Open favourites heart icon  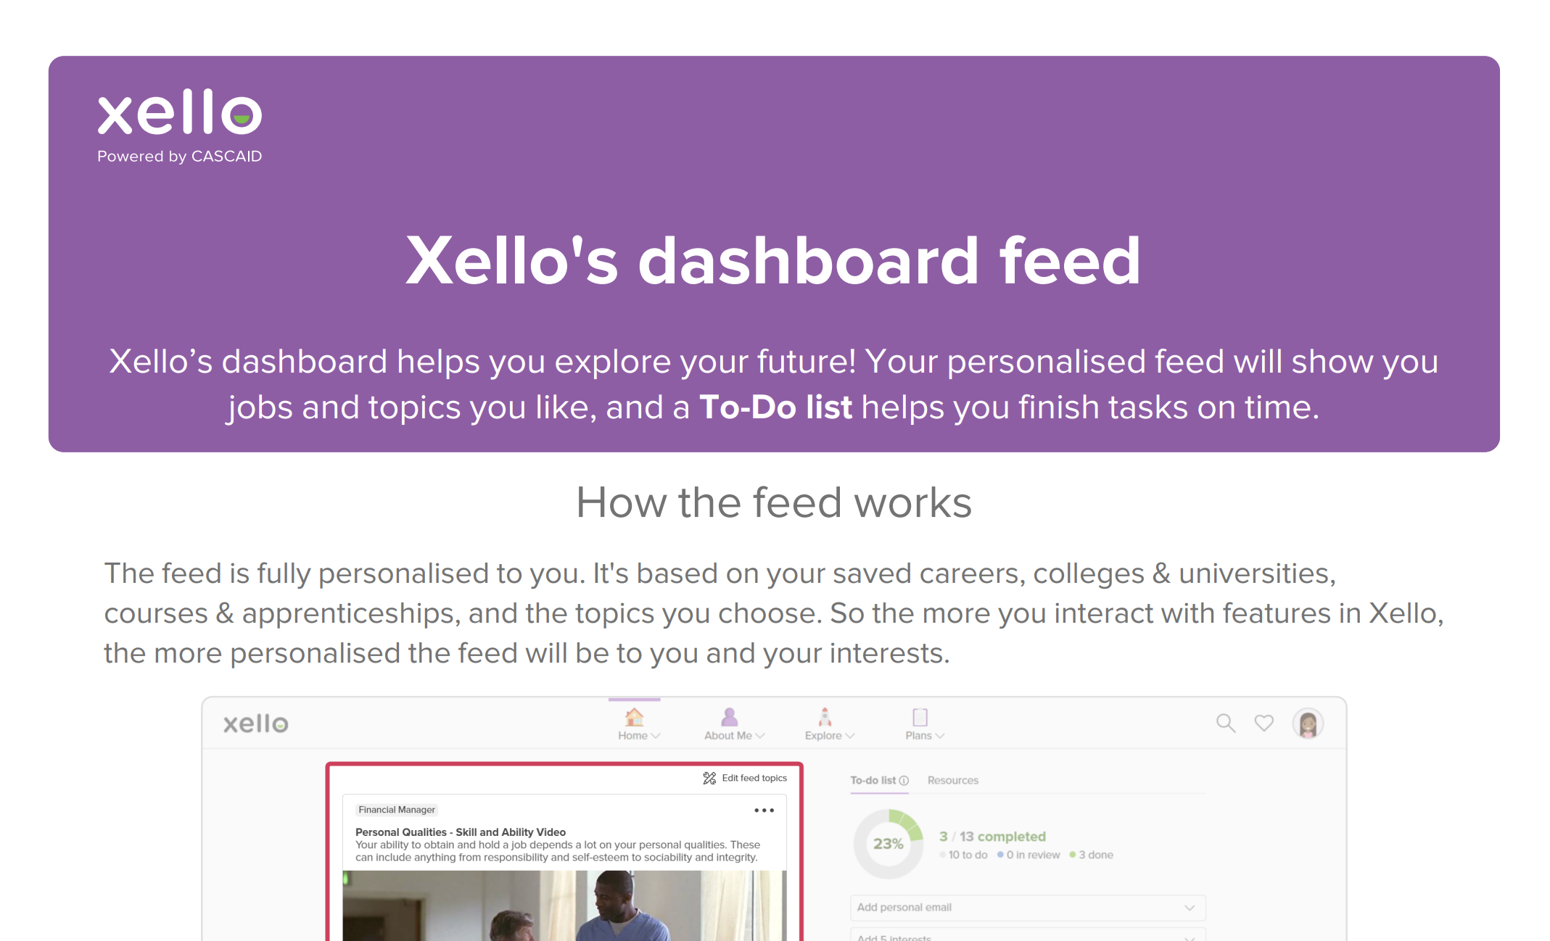click(x=1264, y=723)
